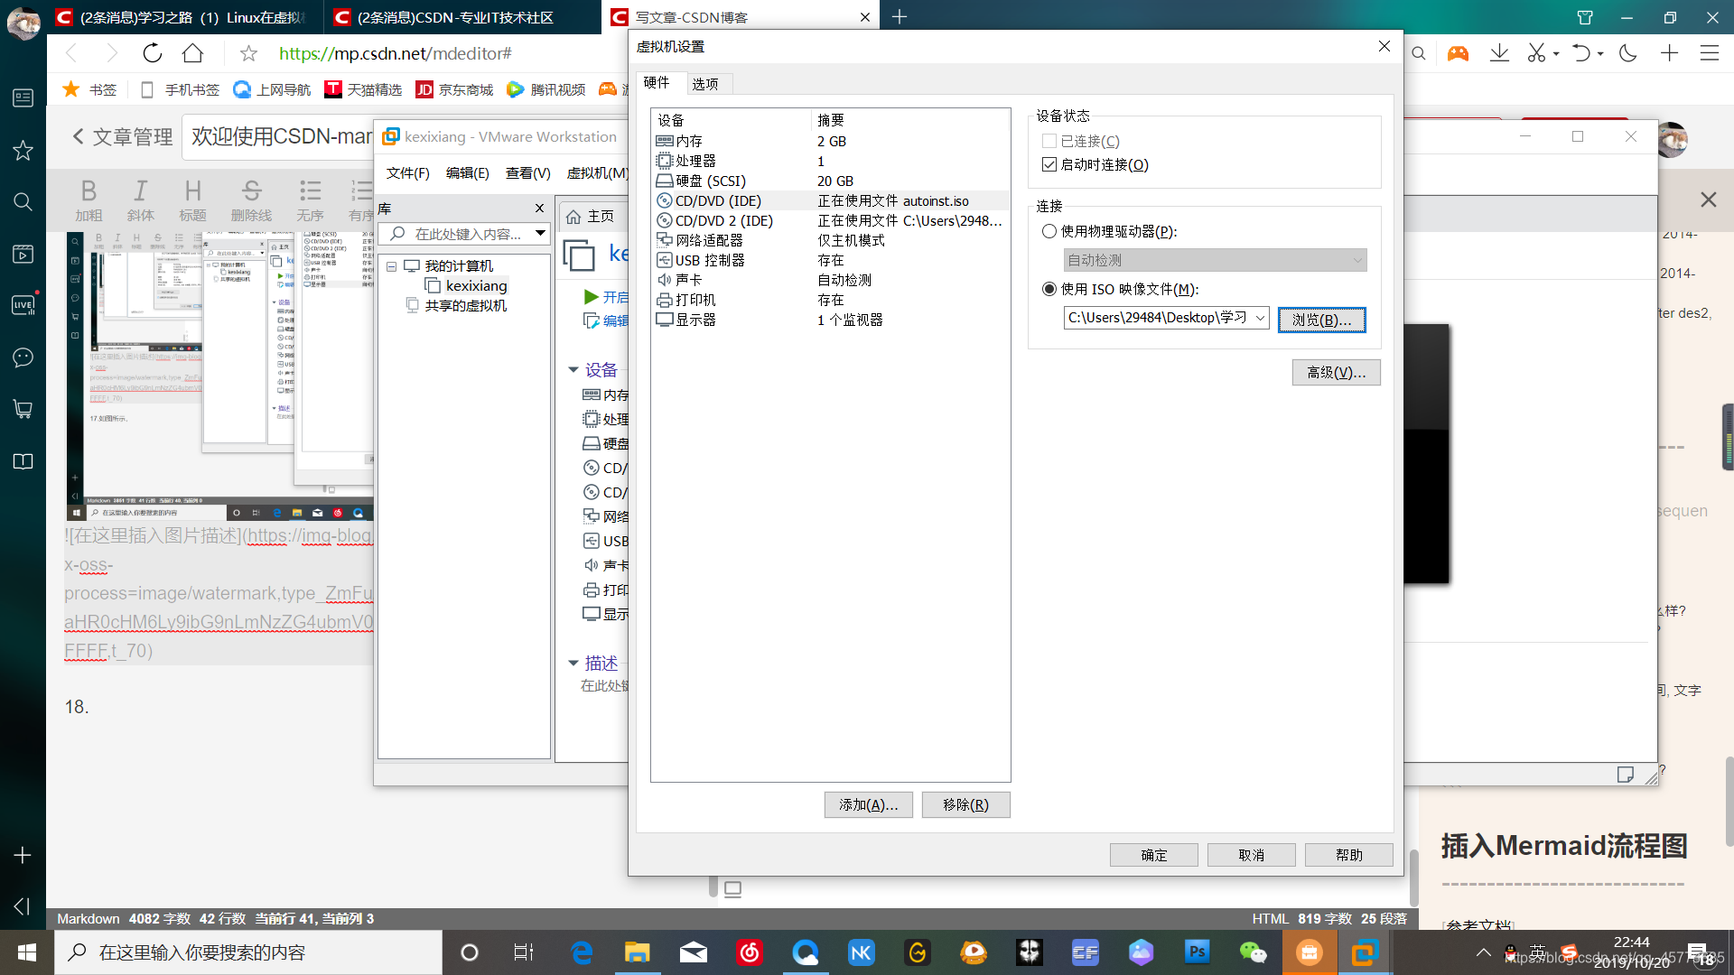Open the ISO image path dropdown
The width and height of the screenshot is (1734, 975).
point(1260,318)
